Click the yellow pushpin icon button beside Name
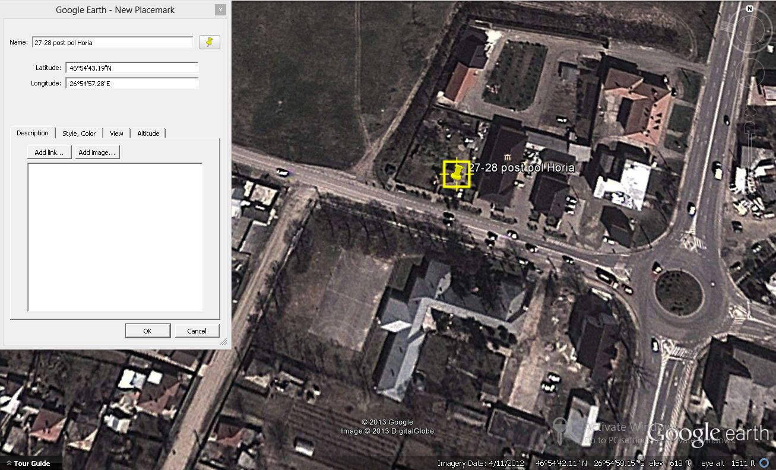The width and height of the screenshot is (776, 470). [x=209, y=42]
